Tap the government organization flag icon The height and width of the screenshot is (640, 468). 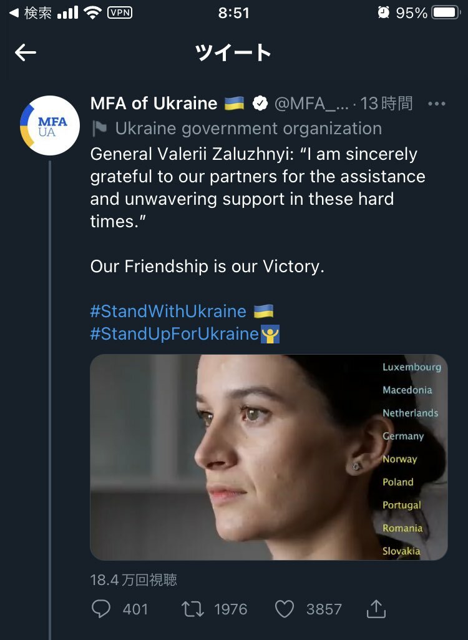(x=99, y=129)
